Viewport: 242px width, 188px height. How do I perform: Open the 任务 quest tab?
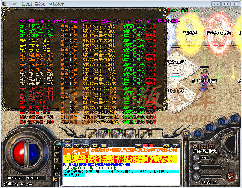68,141
